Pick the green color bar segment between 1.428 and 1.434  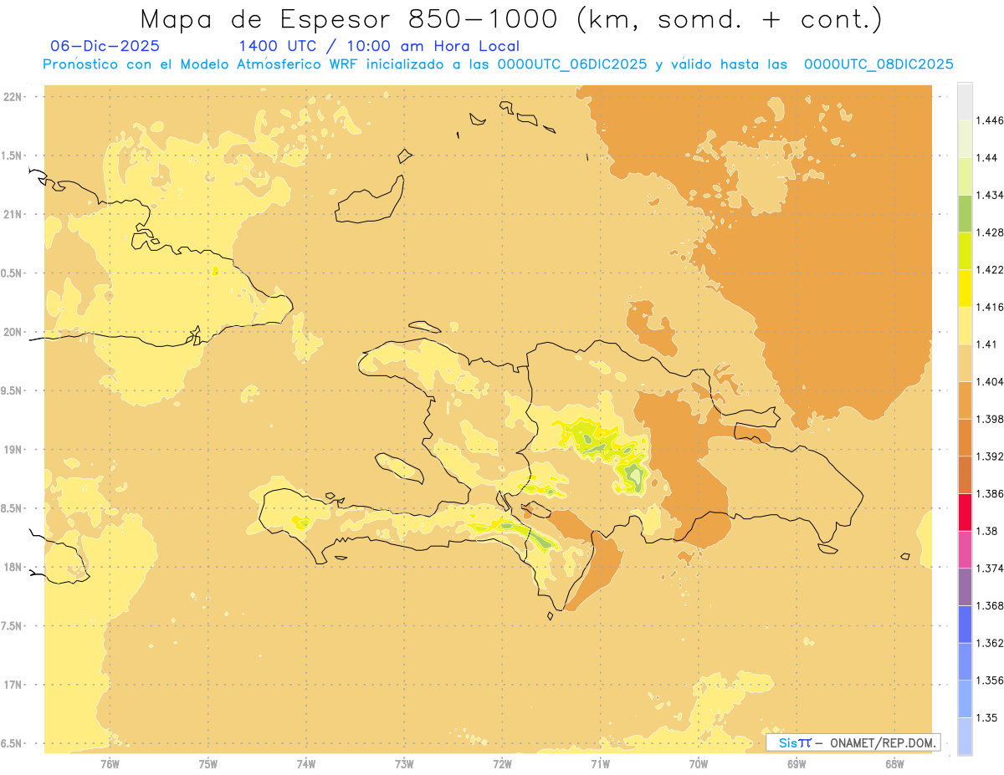click(965, 213)
